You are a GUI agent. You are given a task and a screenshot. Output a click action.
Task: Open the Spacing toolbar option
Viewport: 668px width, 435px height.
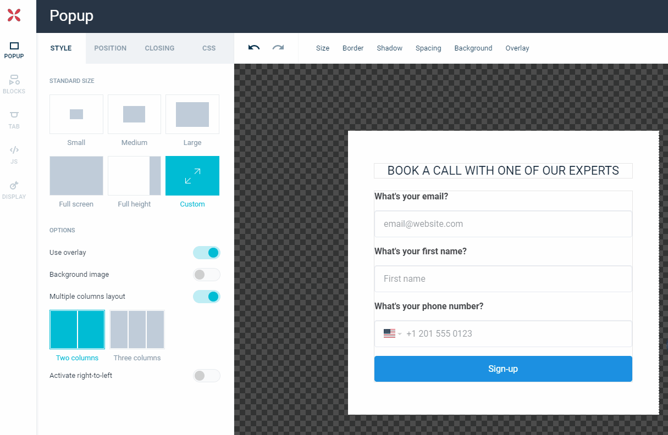point(428,48)
